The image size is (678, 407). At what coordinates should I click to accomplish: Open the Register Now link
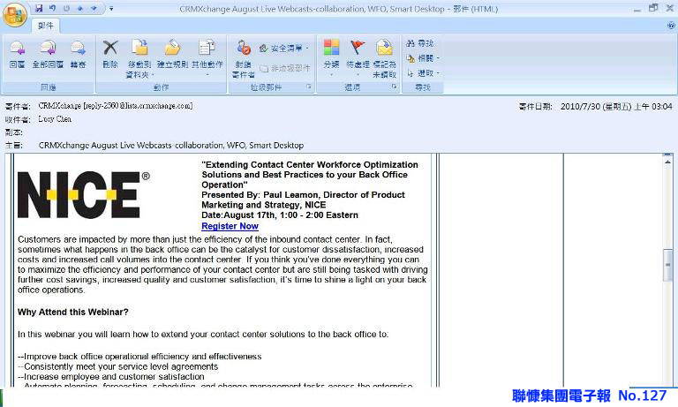point(230,226)
